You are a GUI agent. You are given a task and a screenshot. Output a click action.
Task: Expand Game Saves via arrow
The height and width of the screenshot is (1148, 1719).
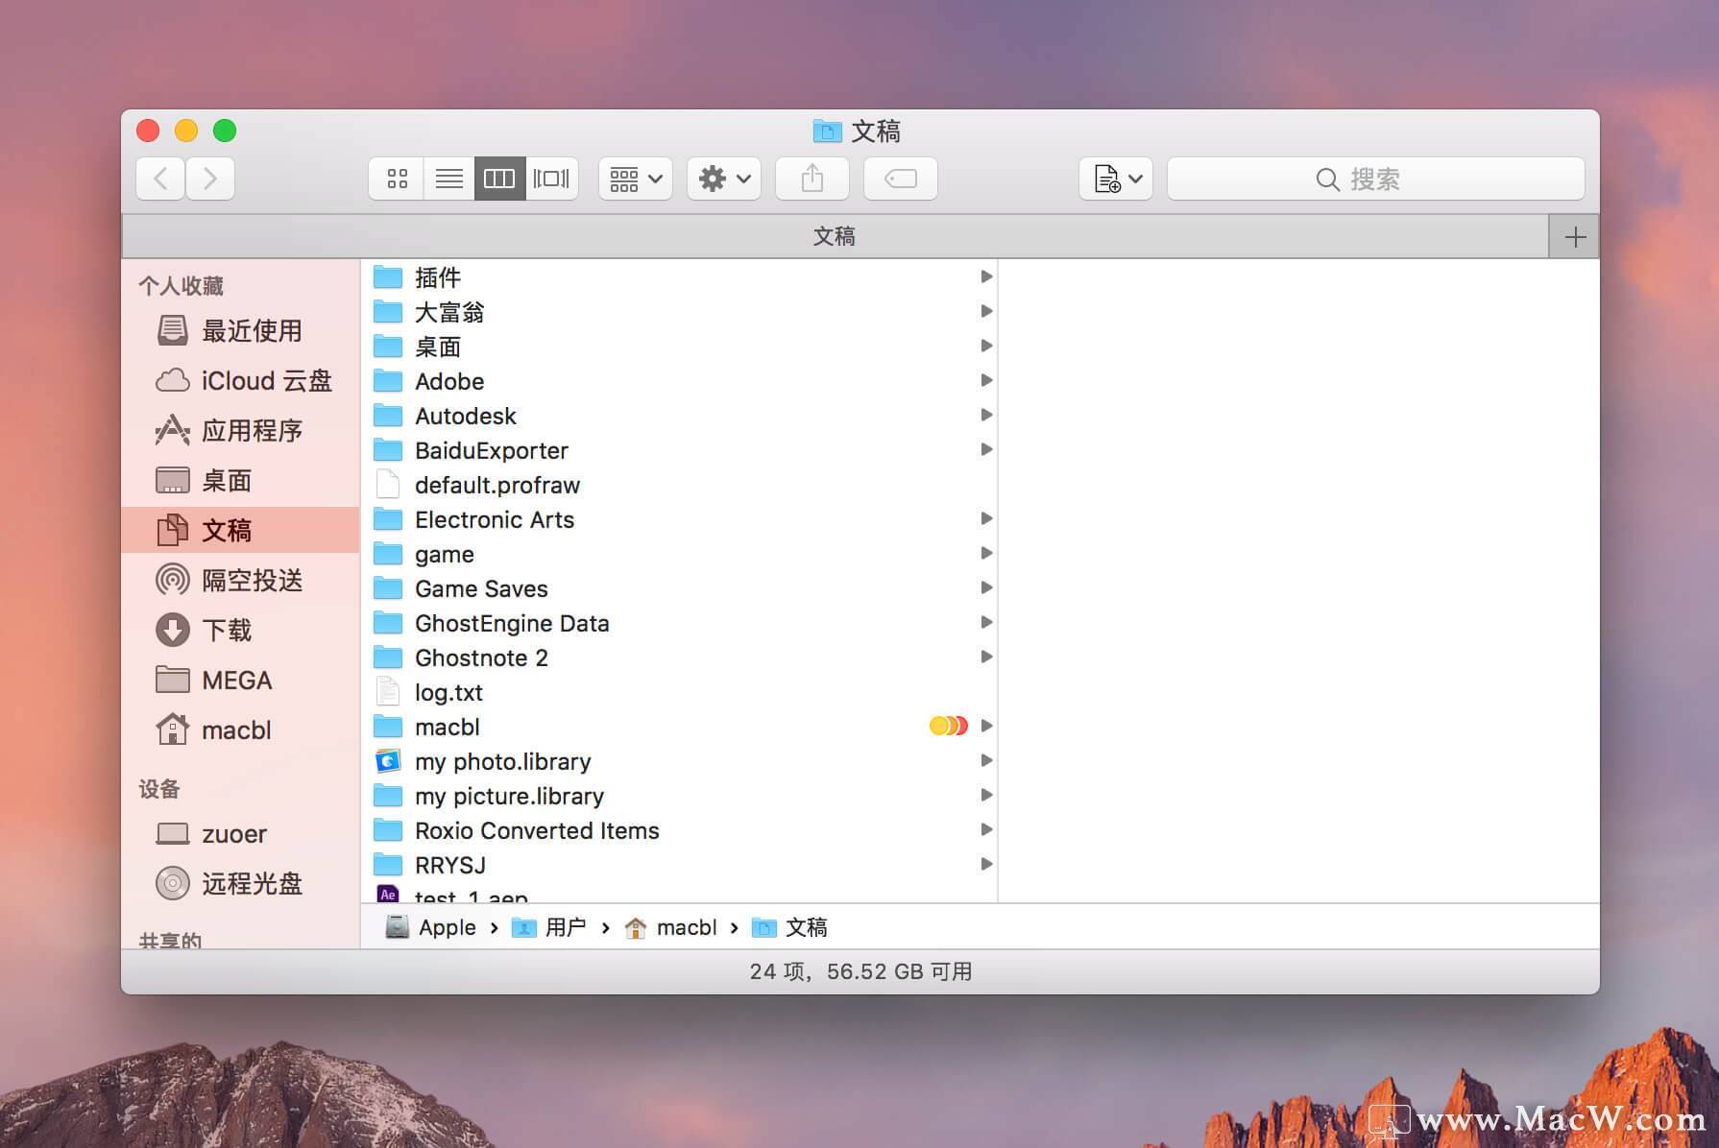[x=986, y=587]
